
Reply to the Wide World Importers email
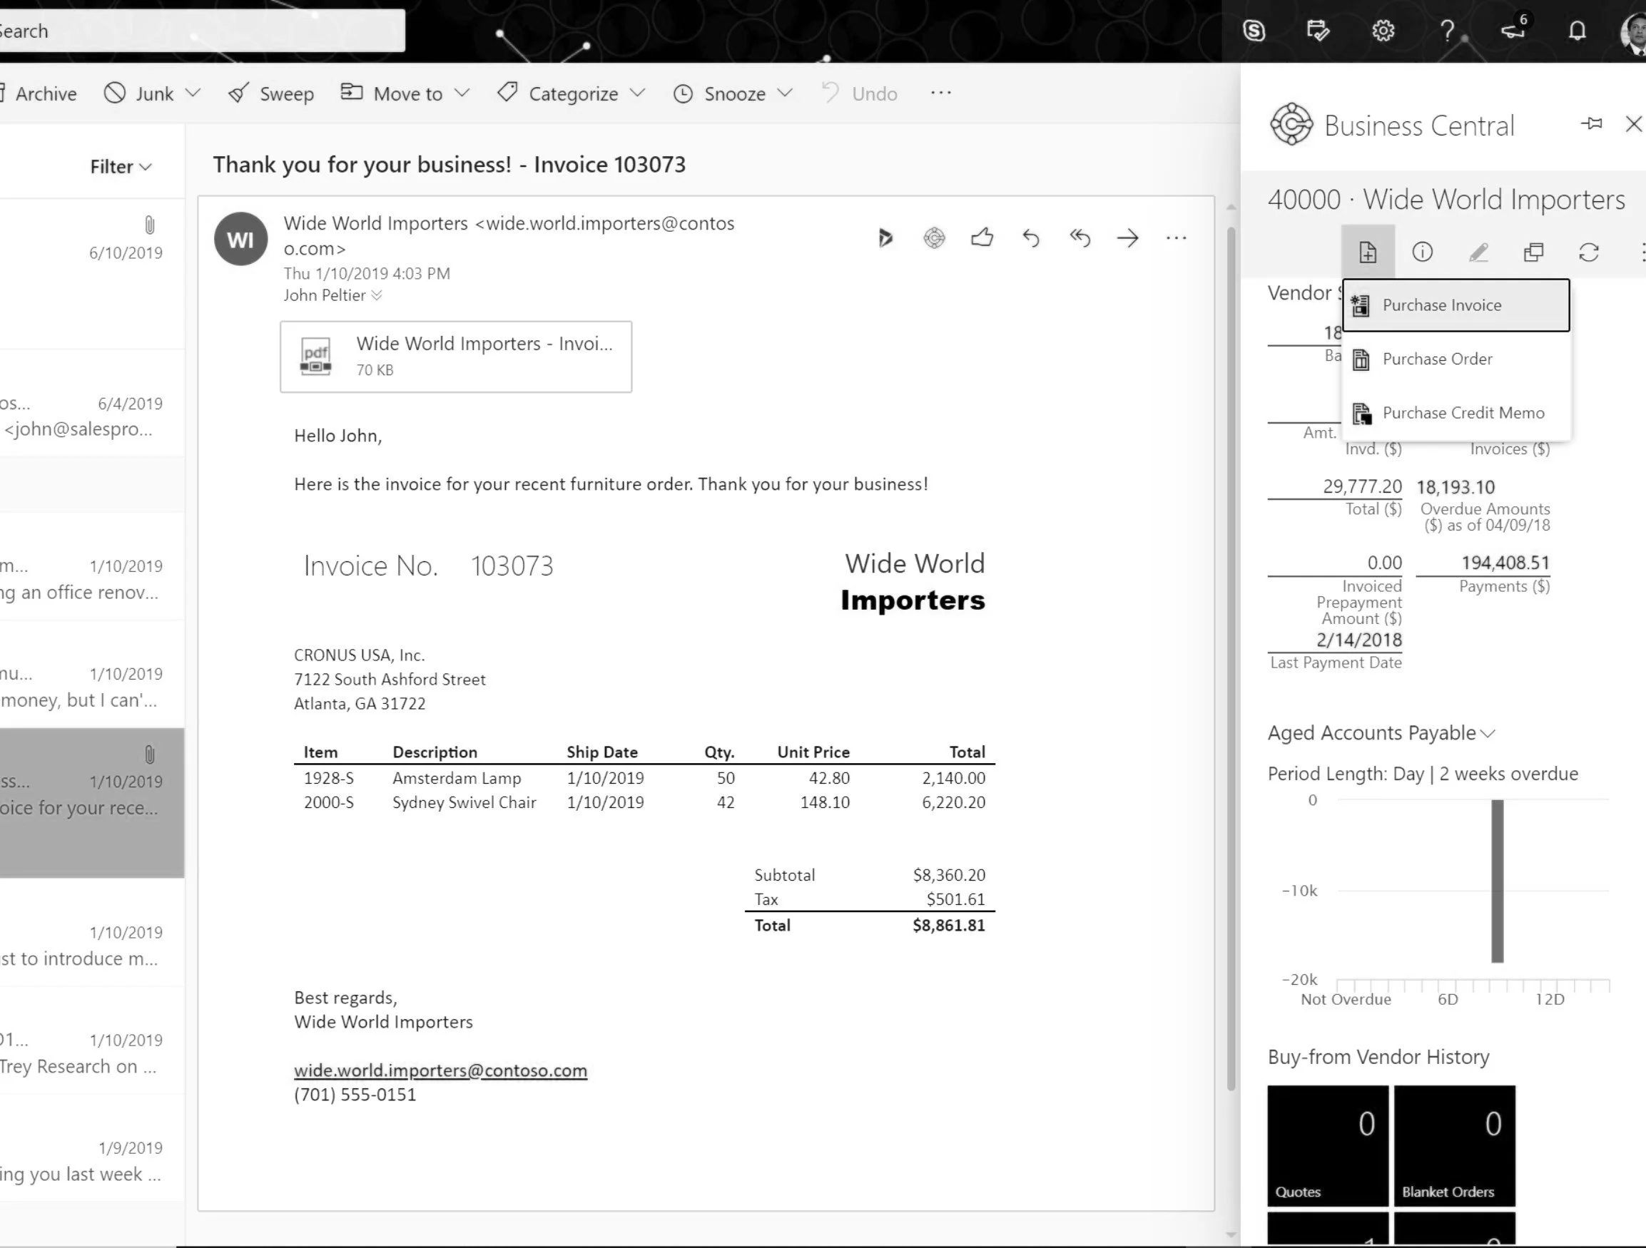tap(1030, 238)
